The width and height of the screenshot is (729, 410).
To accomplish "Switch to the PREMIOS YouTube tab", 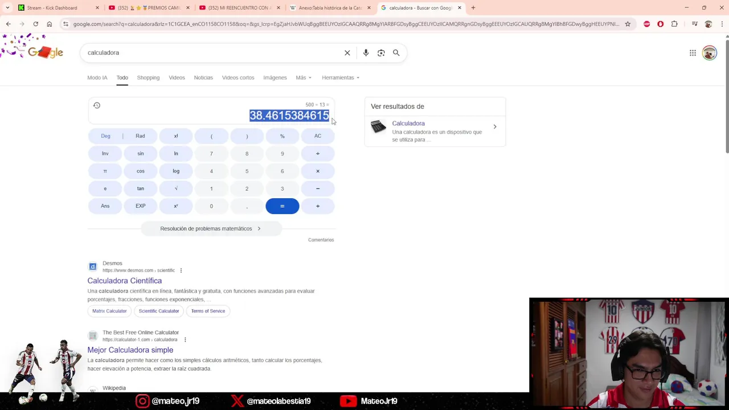I will (149, 8).
